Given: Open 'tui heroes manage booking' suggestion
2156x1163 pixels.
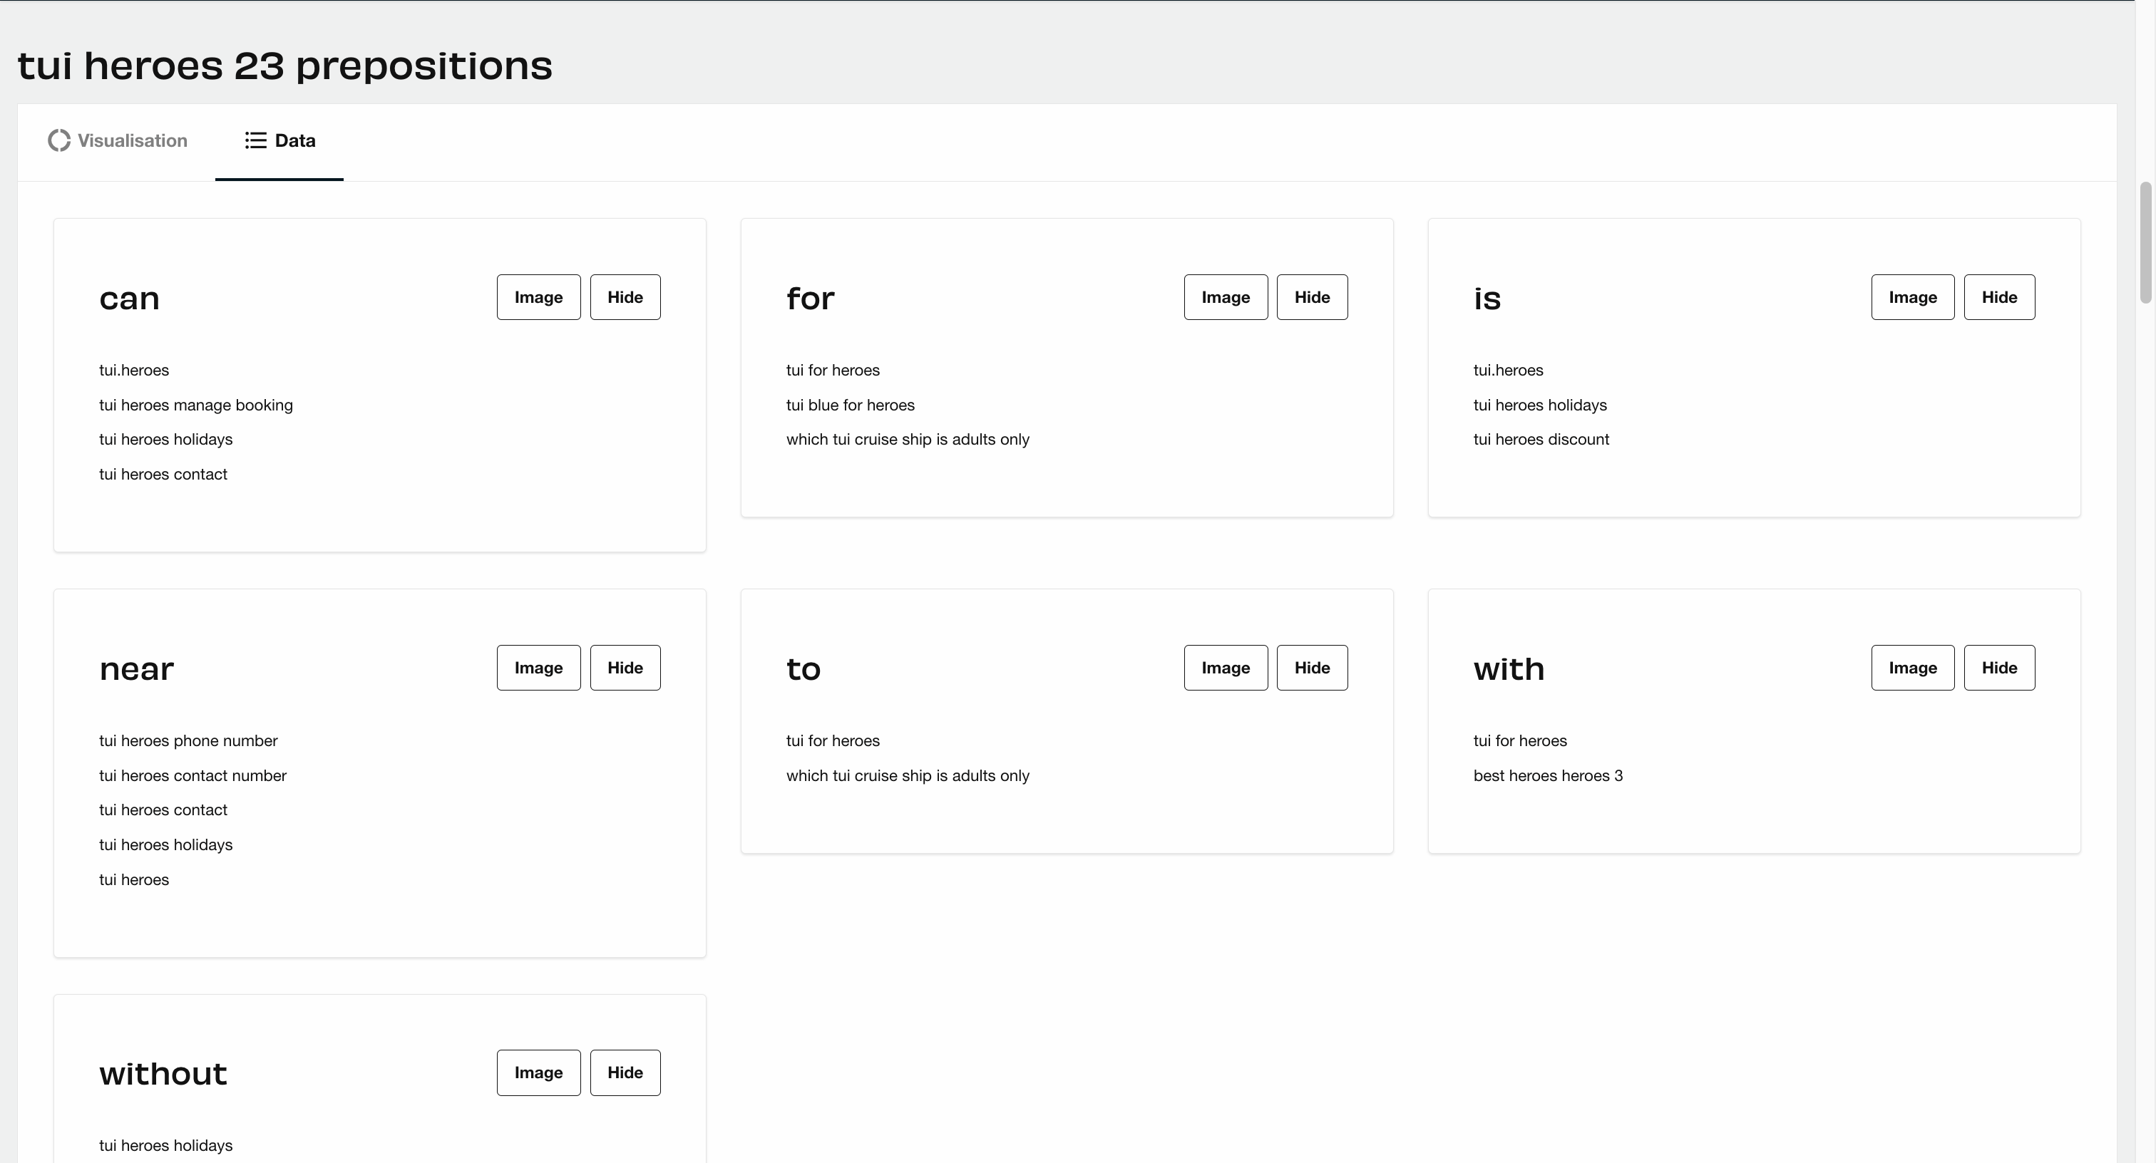Looking at the screenshot, I should point(196,405).
